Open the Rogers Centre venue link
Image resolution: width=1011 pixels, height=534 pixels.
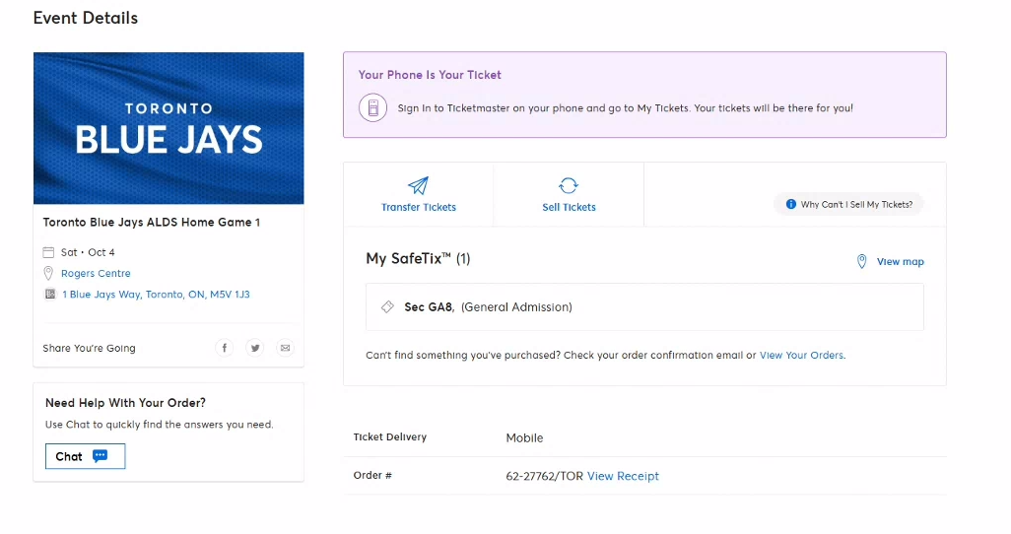tap(96, 274)
